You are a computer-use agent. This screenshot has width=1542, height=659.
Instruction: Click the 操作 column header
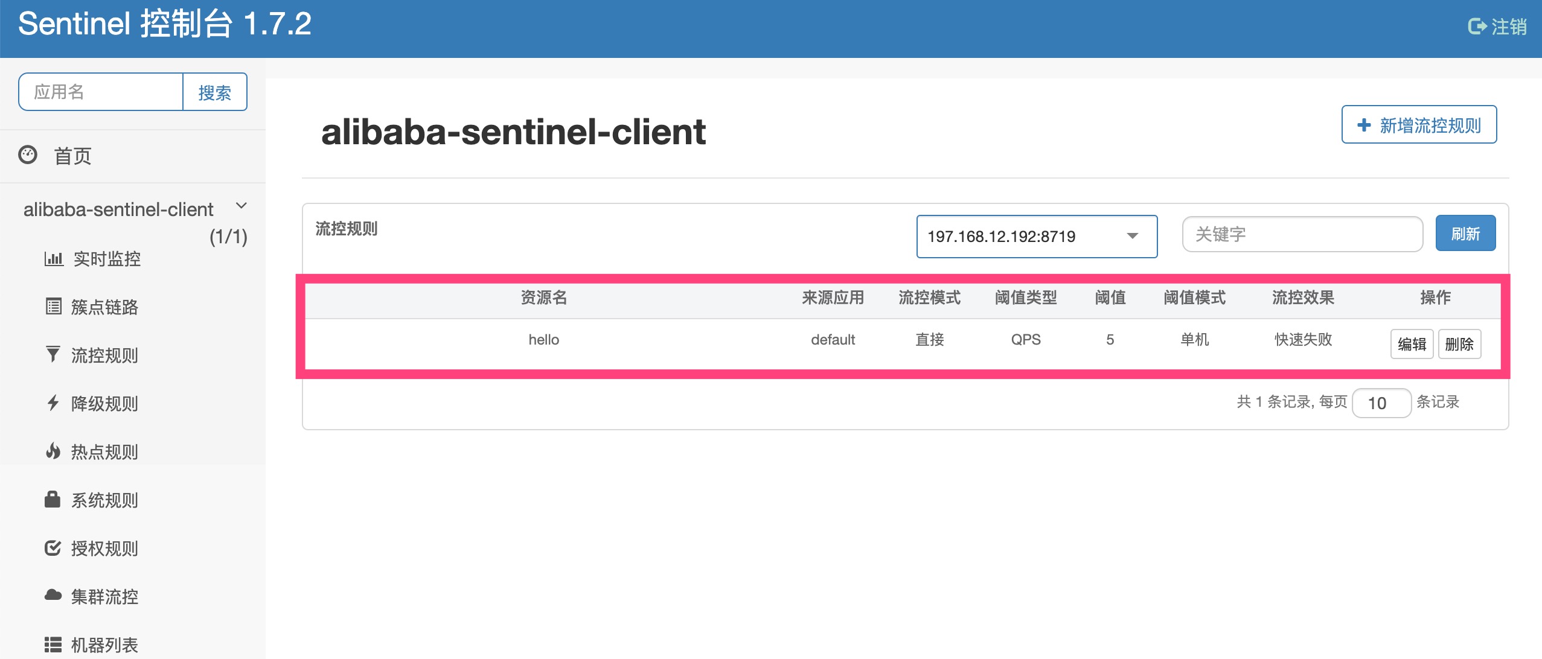coord(1435,298)
